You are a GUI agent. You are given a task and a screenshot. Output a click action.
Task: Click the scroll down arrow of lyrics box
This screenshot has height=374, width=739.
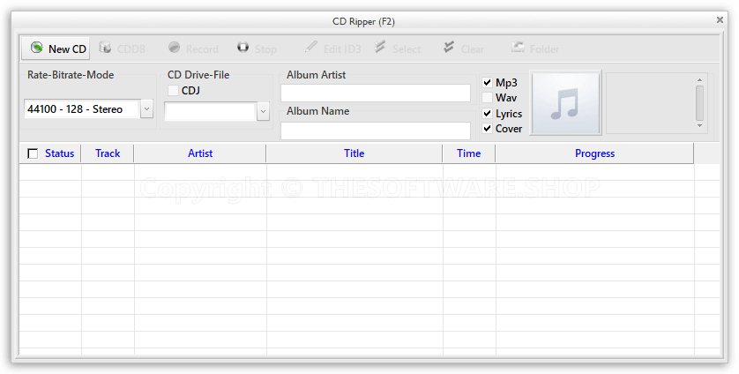[699, 125]
